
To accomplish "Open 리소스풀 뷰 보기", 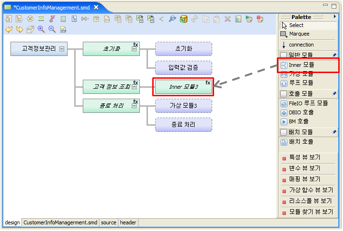I will [x=308, y=201].
